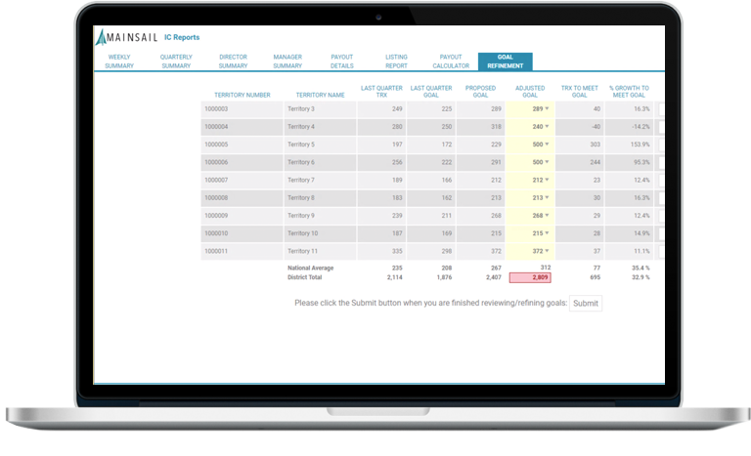Expand Territory 5 adjusted goal dropdown arrow
The width and height of the screenshot is (751, 456).
(548, 145)
